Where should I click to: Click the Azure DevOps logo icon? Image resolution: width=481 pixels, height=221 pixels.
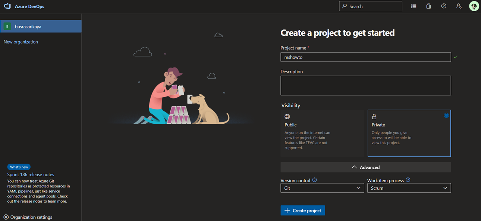pos(7,6)
